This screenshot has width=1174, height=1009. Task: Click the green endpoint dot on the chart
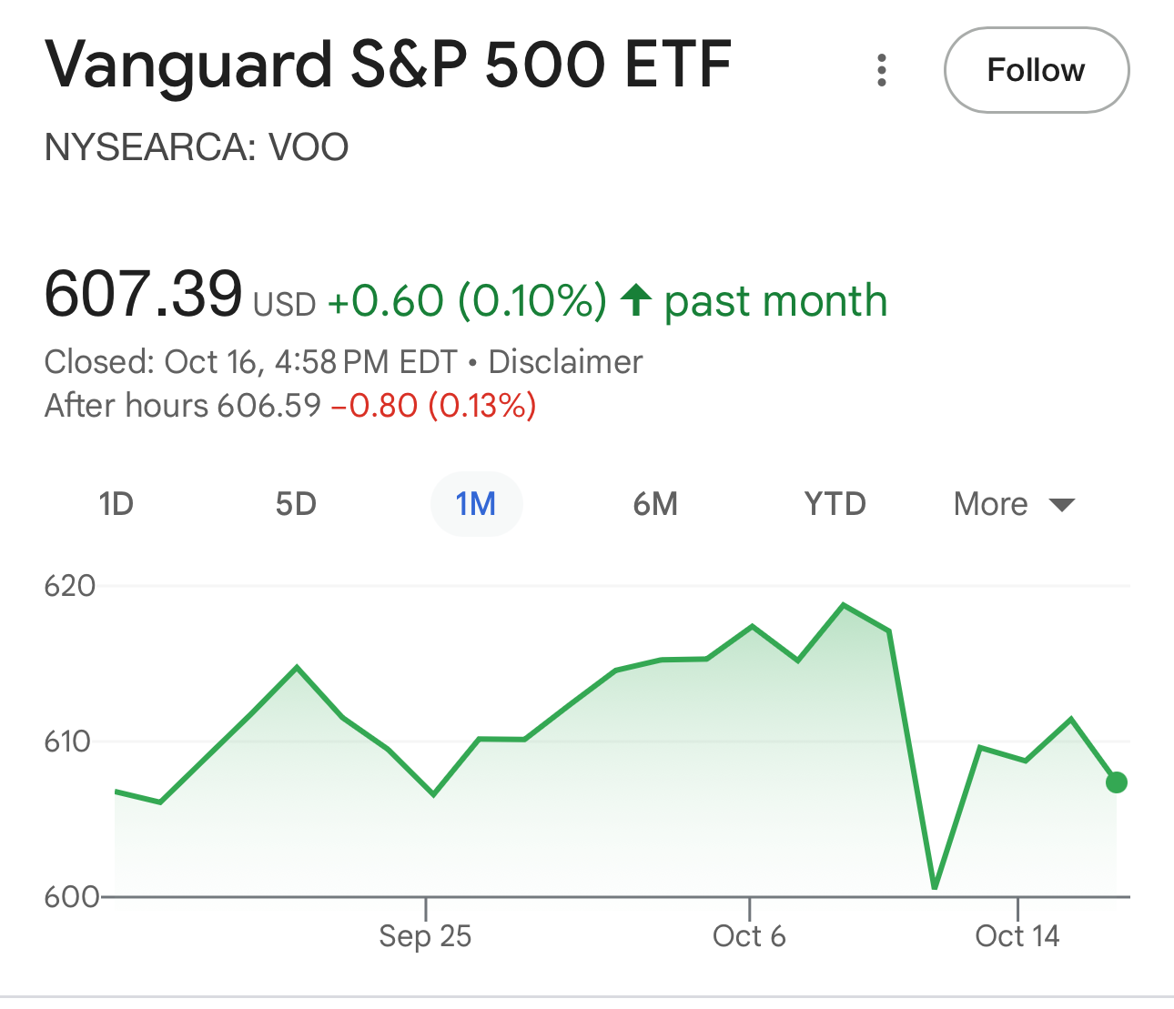click(1116, 782)
